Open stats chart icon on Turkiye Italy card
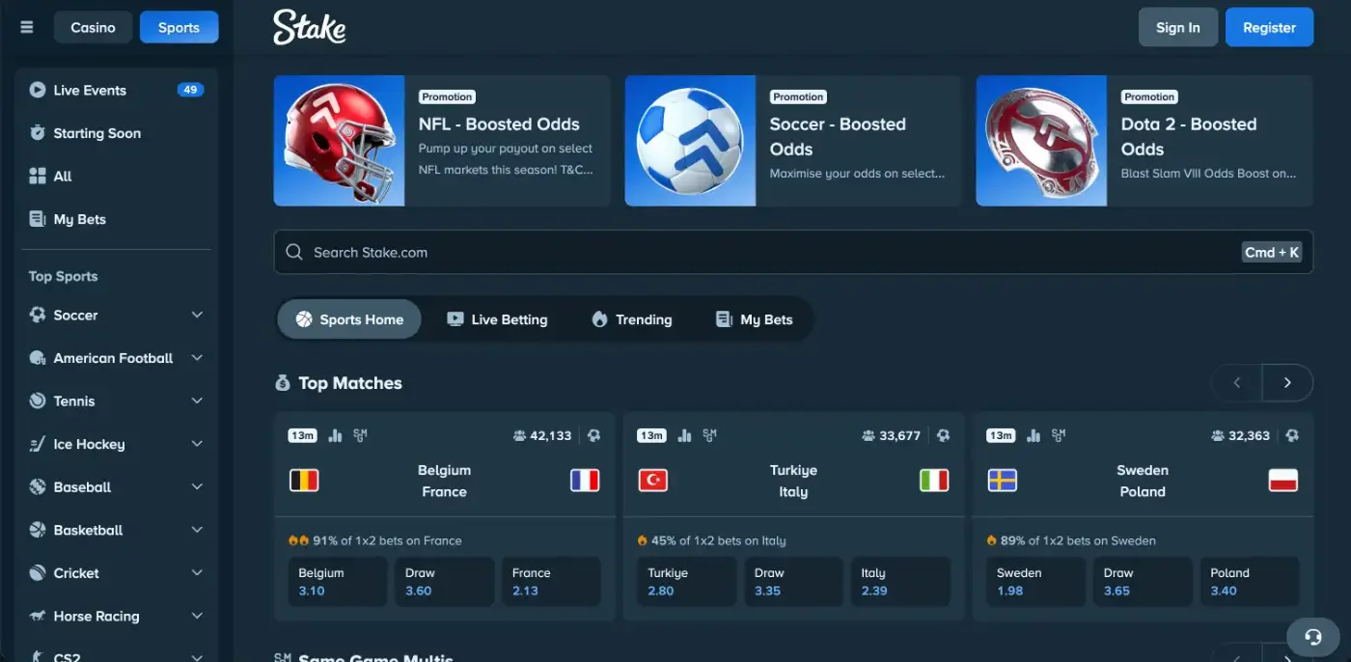The height and width of the screenshot is (662, 1351). [684, 435]
